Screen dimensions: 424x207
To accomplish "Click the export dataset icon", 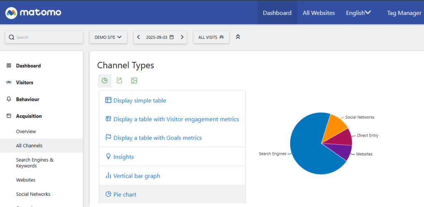I will (119, 81).
